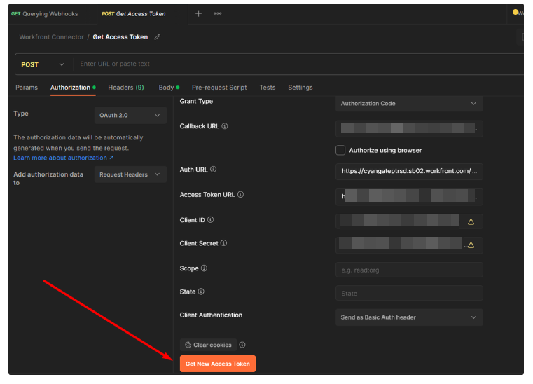Enable Authorize using browser checkbox
The height and width of the screenshot is (384, 533).
pyautogui.click(x=340, y=150)
